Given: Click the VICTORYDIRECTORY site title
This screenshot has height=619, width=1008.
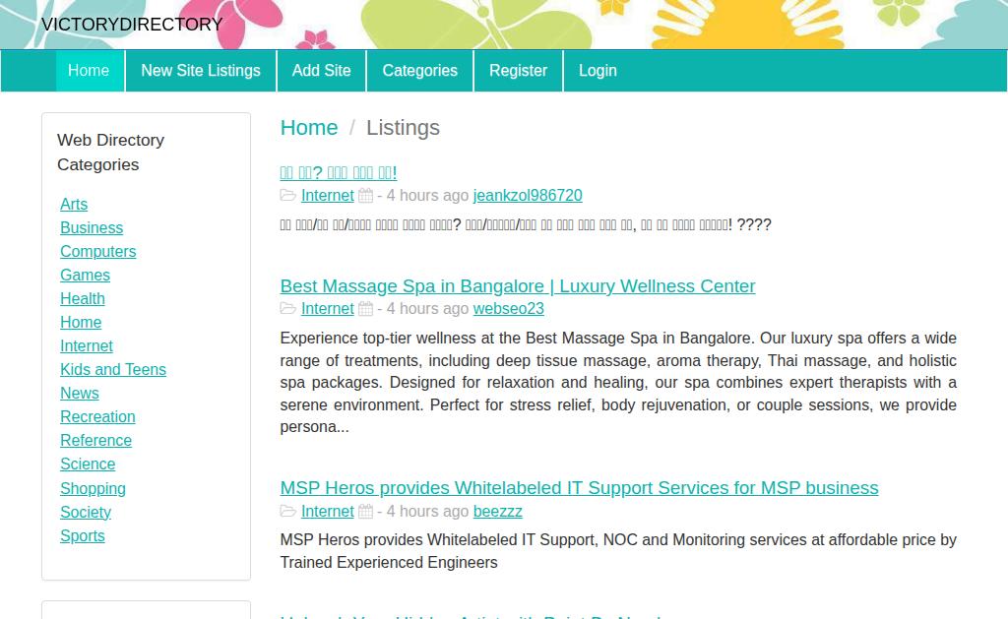Looking at the screenshot, I should [132, 25].
